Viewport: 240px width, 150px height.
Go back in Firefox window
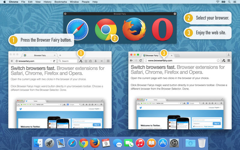click(x=12, y=61)
